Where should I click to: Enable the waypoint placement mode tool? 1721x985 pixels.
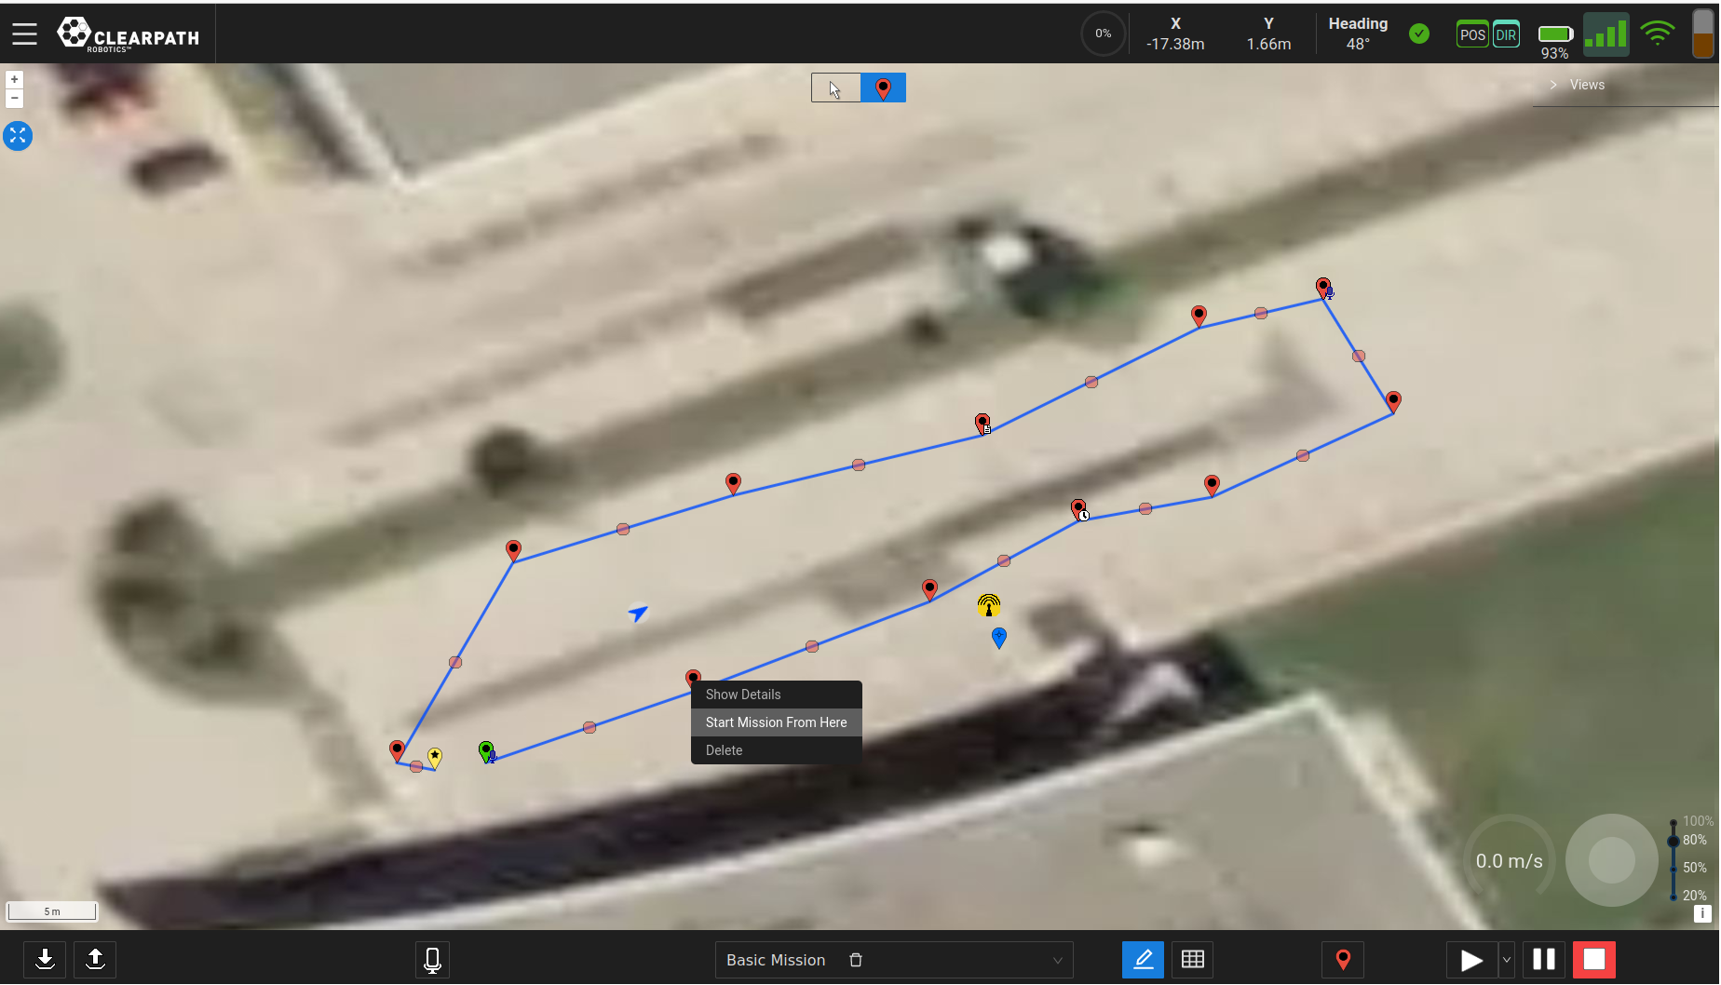[x=883, y=88]
